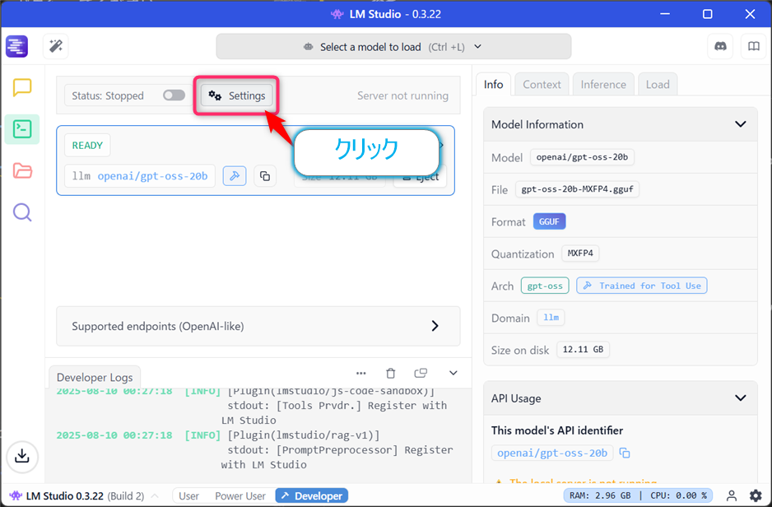Open the server Settings button
The height and width of the screenshot is (507, 772).
pyautogui.click(x=236, y=95)
